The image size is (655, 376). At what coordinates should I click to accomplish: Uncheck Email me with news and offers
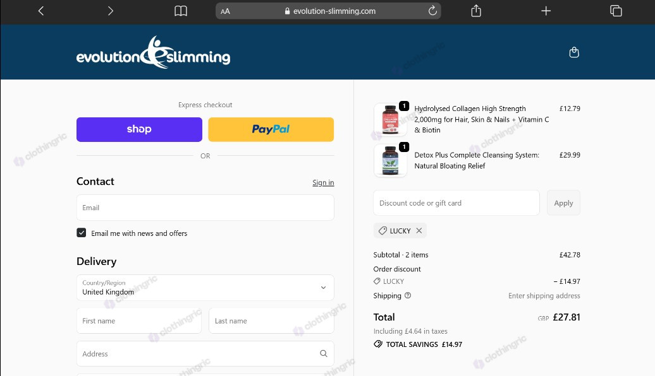click(x=82, y=233)
